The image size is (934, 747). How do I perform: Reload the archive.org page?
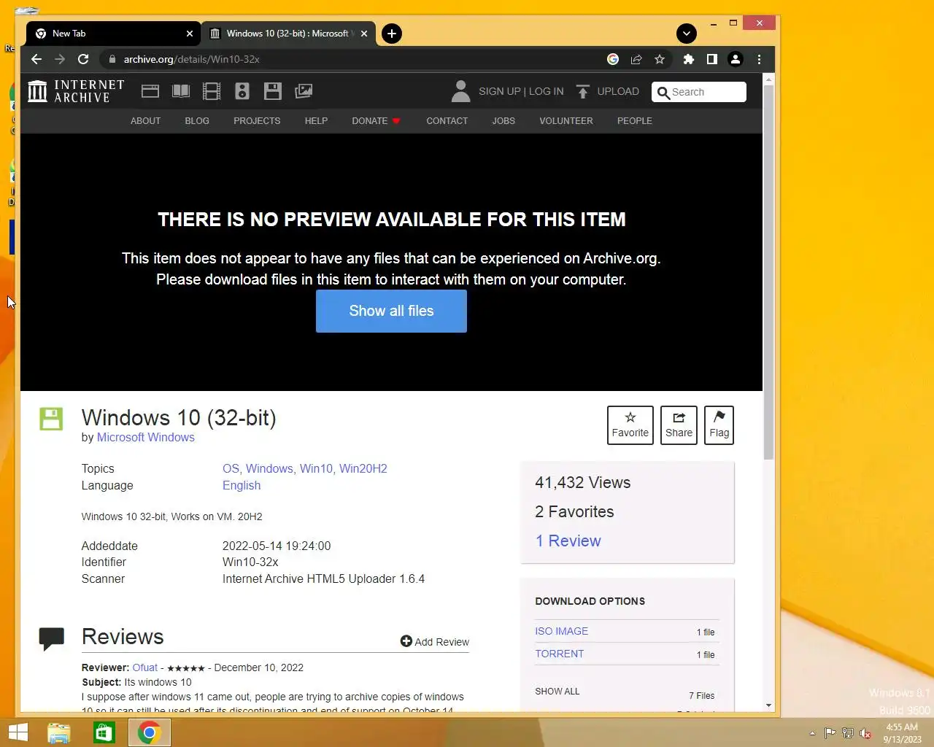pyautogui.click(x=83, y=59)
